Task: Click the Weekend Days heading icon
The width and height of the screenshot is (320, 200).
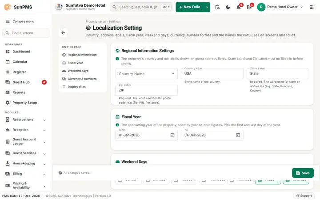Action: (x=117, y=162)
